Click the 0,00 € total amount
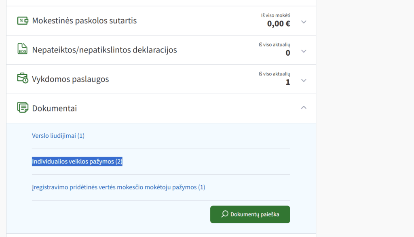The image size is (414, 237). click(279, 24)
